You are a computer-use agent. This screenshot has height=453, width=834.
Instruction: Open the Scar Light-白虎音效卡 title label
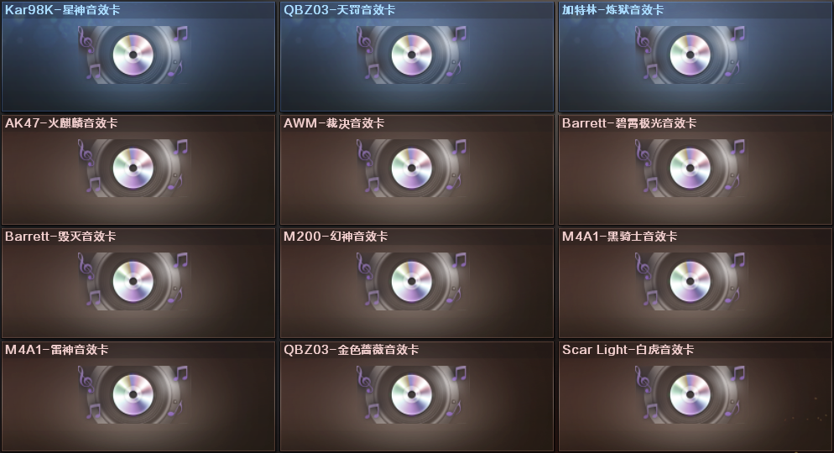pos(628,349)
